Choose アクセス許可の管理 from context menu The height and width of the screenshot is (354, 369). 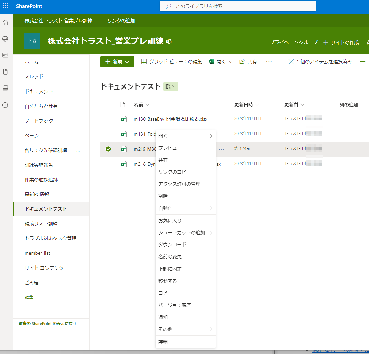185,184
